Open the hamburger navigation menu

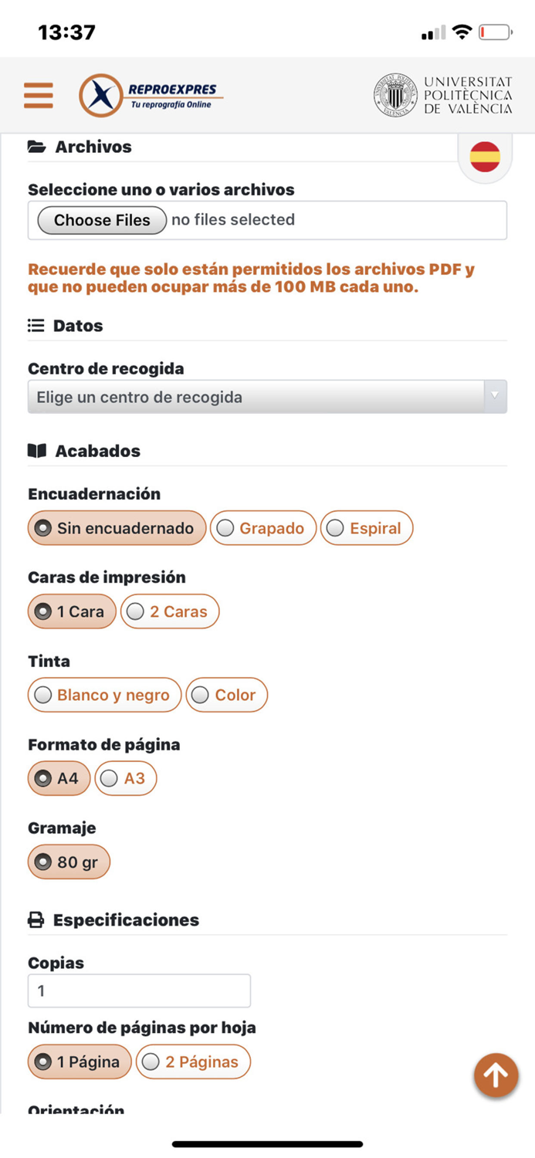[x=39, y=95]
